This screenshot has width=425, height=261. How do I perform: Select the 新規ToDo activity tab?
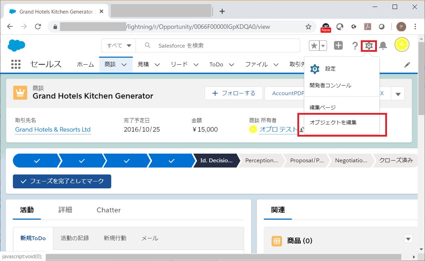click(33, 238)
